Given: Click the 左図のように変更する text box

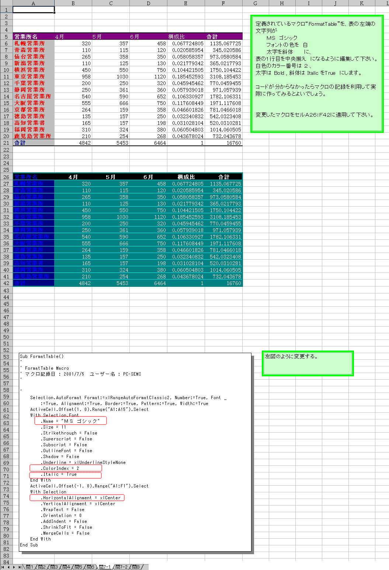Looking at the screenshot, I should tap(308, 363).
